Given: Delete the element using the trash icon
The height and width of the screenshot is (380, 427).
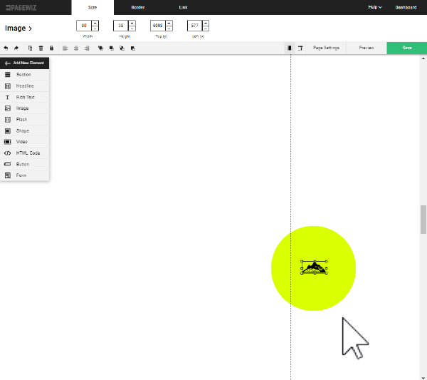Looking at the screenshot, I should (x=41, y=48).
